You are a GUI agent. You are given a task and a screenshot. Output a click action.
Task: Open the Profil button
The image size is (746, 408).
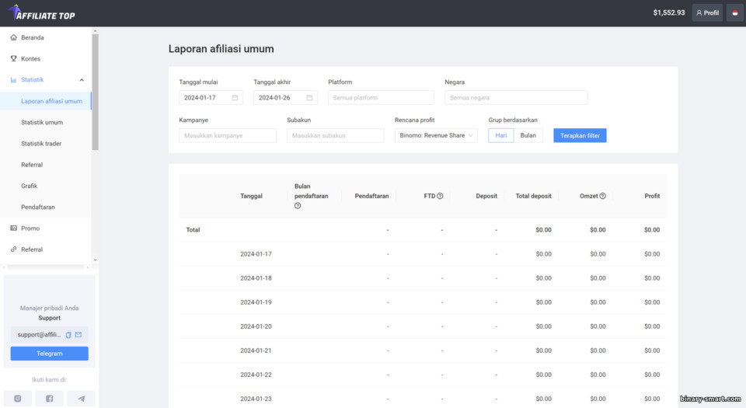[x=707, y=13]
